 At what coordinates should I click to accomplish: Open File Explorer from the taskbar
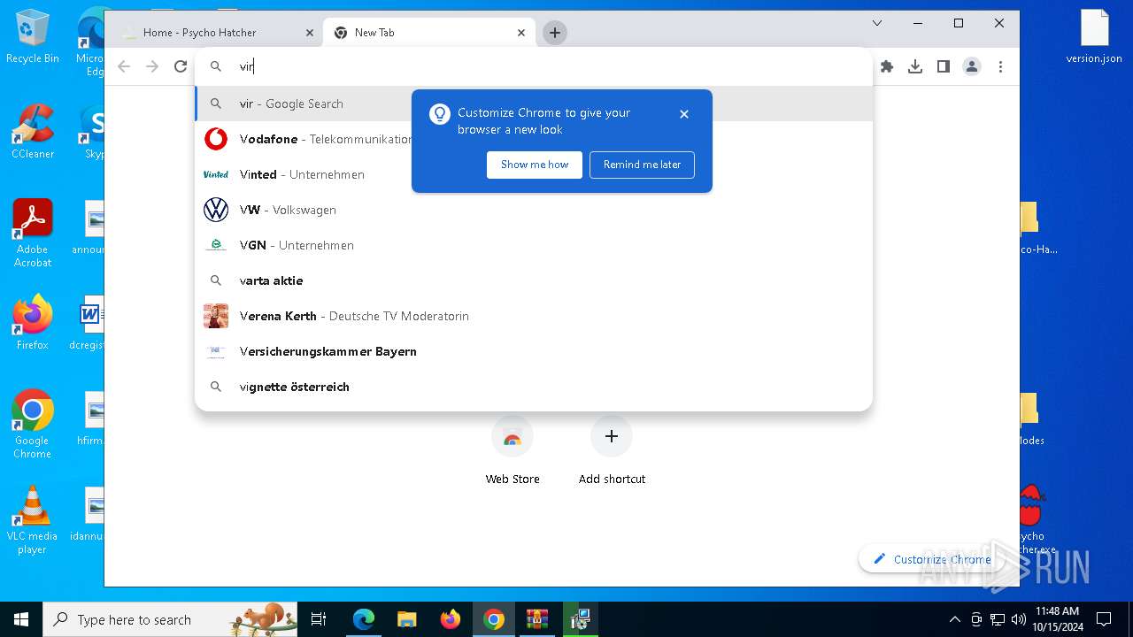[x=406, y=619]
